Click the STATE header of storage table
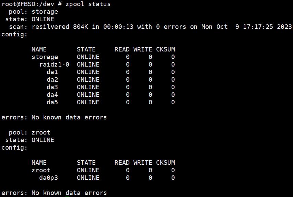The image size is (293, 197). (86, 49)
